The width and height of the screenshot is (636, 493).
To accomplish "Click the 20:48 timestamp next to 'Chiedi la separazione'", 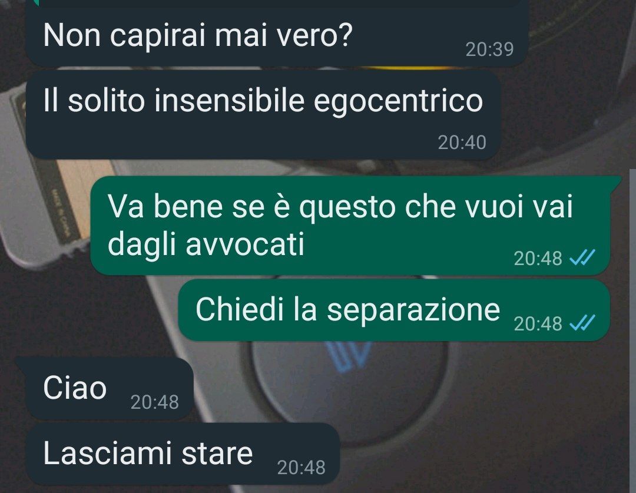I will click(x=538, y=323).
